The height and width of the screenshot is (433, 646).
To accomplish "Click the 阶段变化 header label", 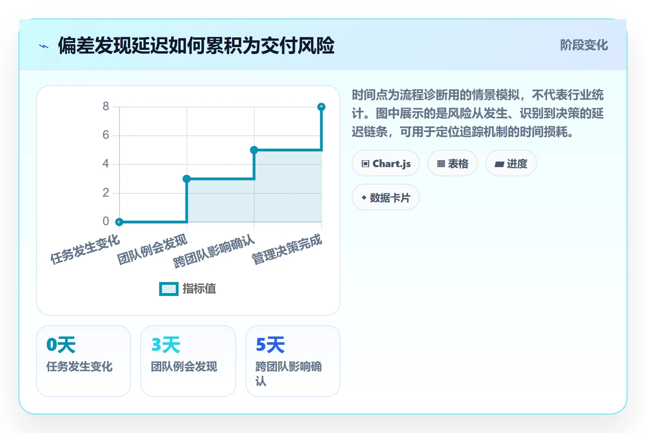I will click(584, 45).
